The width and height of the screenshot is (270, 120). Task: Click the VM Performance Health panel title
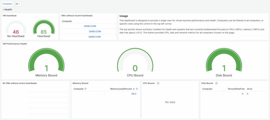coord(15,44)
